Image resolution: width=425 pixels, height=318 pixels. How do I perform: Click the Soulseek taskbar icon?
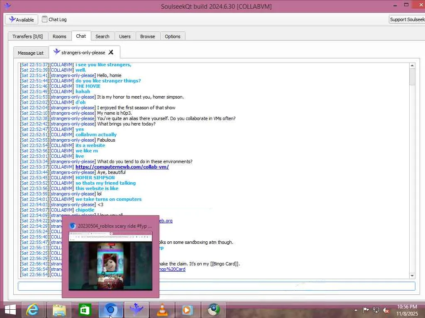click(136, 310)
